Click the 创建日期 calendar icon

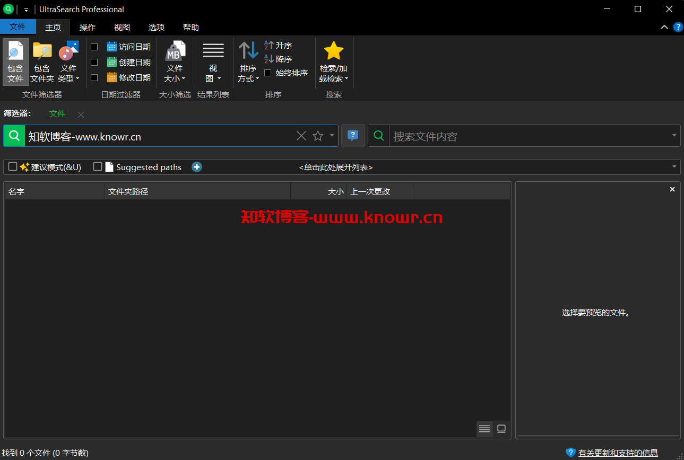(x=112, y=62)
